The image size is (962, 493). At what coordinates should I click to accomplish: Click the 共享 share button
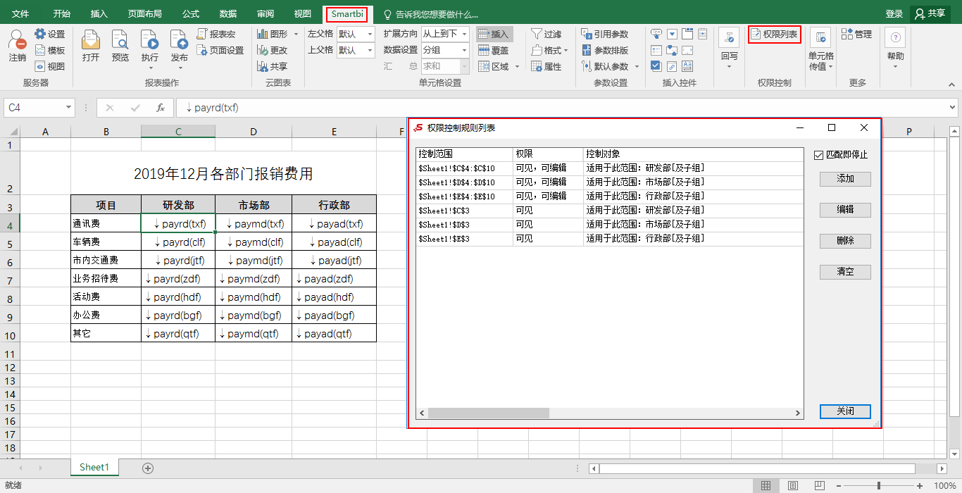930,14
